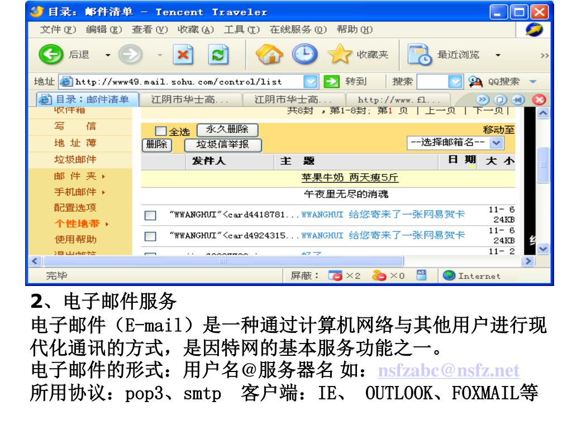
Task: Open ad link 苹果牛奶 两天瘦5斤
Action: tap(350, 178)
